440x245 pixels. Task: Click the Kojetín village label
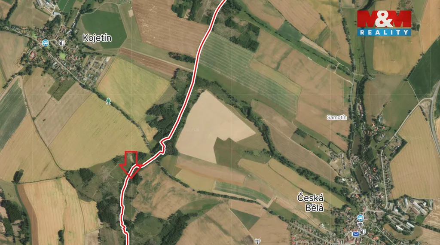97,38
